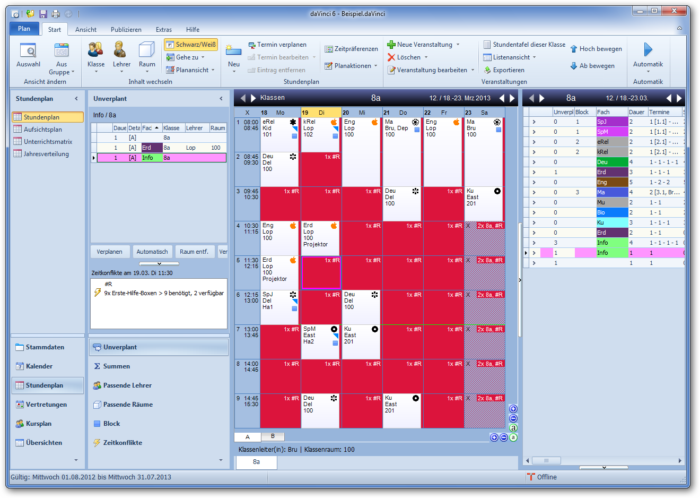The width and height of the screenshot is (700, 498).
Task: Open the Publizieren ribbon tab
Action: pyautogui.click(x=126, y=30)
